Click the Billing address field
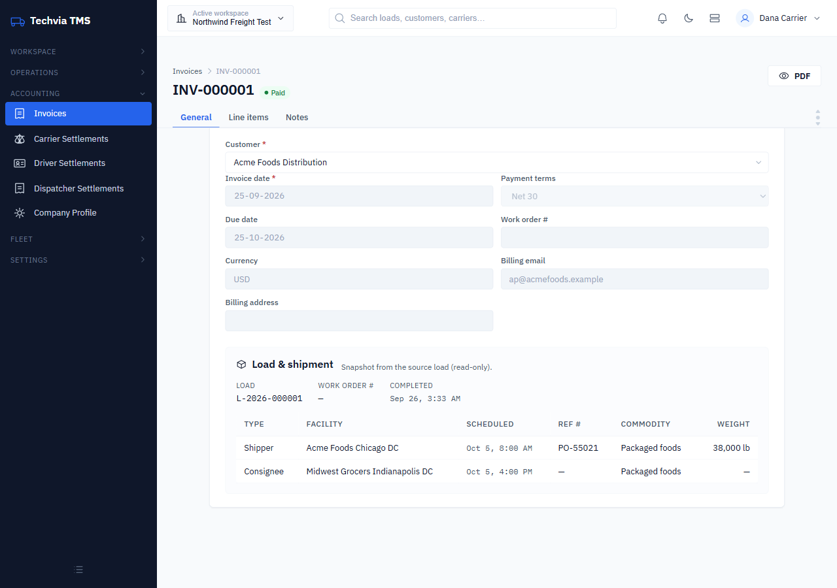This screenshot has width=837, height=588. tap(359, 321)
